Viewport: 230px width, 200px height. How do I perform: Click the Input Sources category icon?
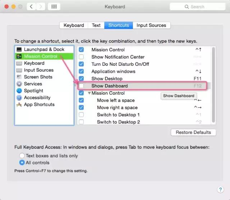pyautogui.click(x=19, y=70)
